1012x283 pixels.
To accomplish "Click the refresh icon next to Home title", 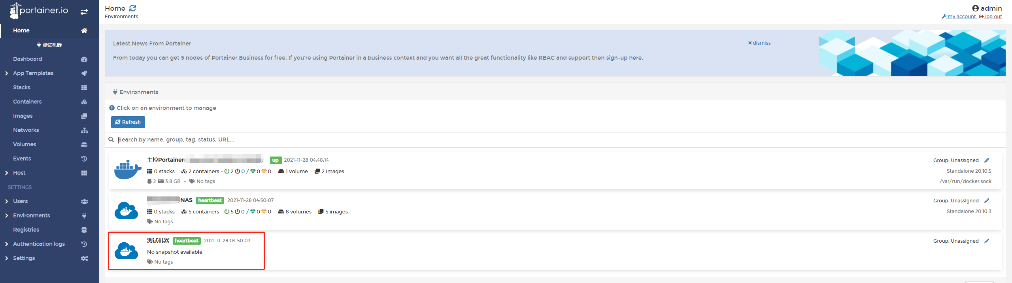I will pyautogui.click(x=133, y=8).
